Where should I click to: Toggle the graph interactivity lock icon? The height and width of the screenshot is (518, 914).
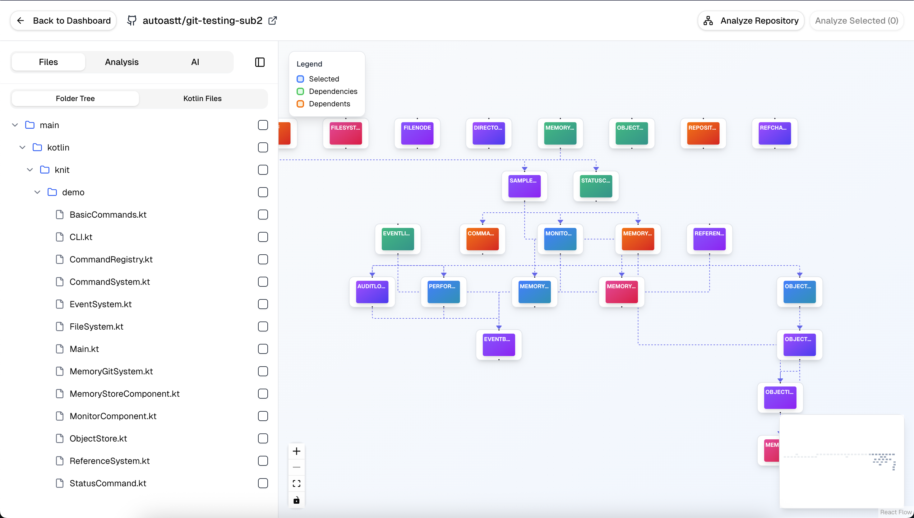pyautogui.click(x=296, y=500)
